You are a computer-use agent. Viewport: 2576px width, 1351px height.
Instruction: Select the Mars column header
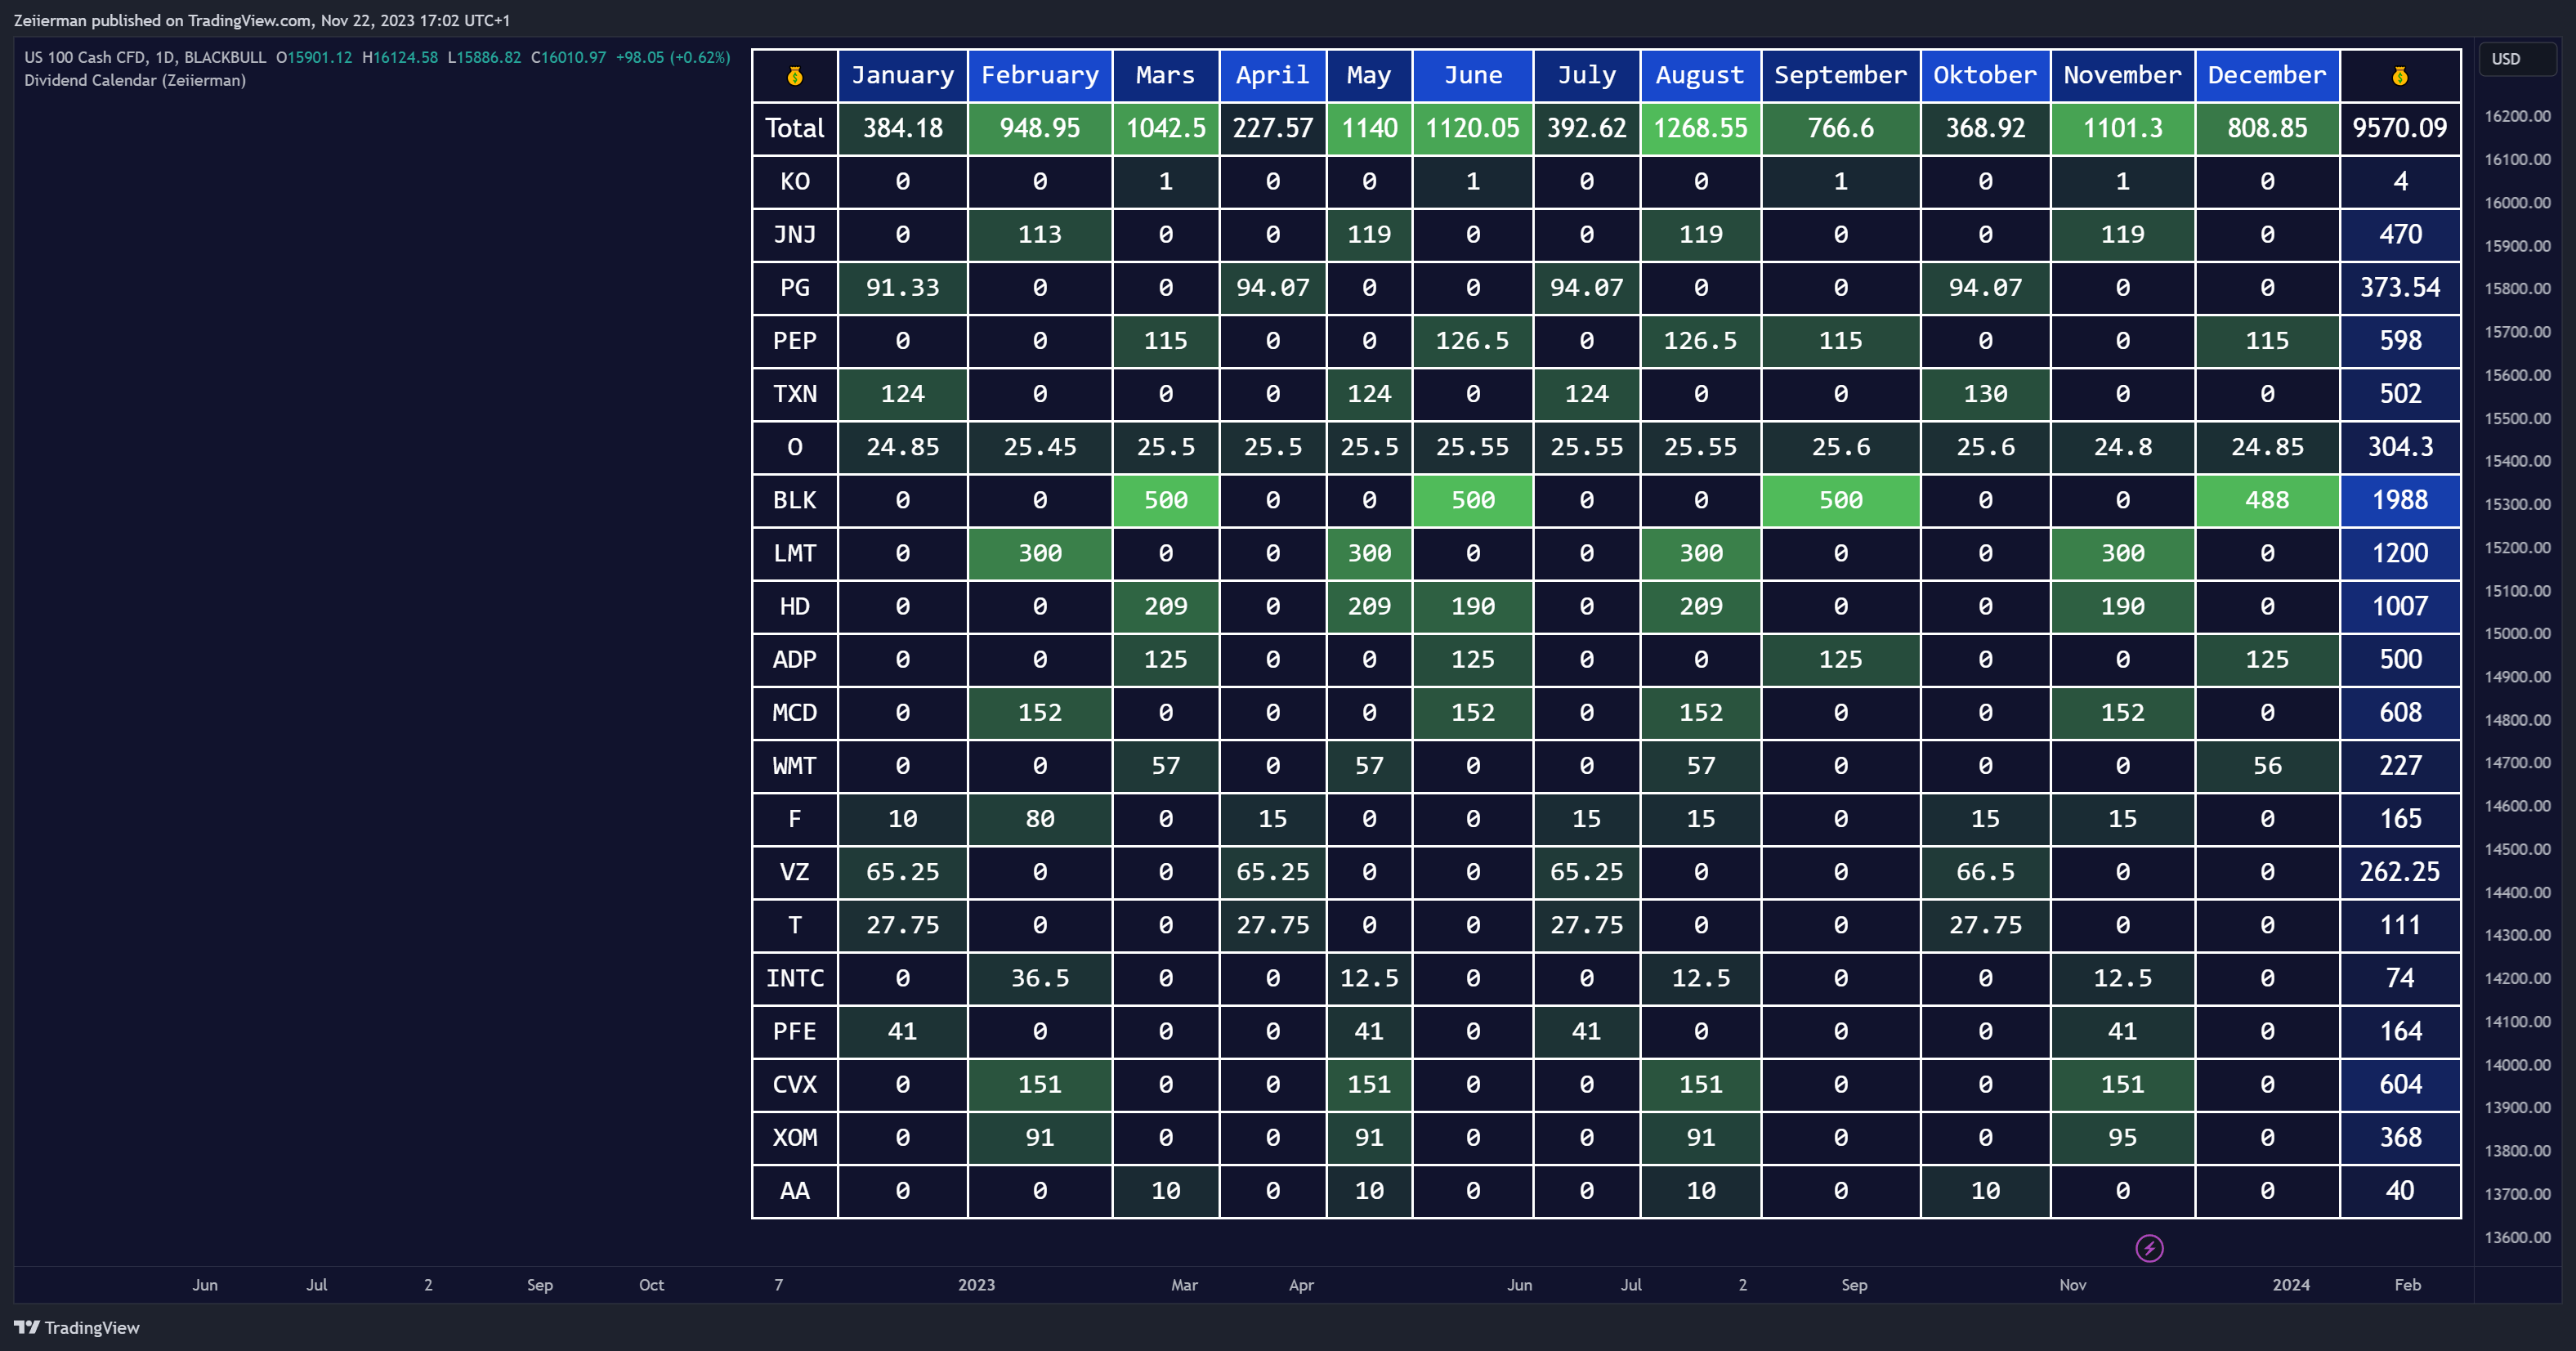1166,76
